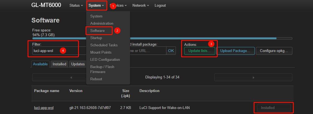Select Administration from System menu
The height and width of the screenshot is (114, 313).
pyautogui.click(x=102, y=23)
